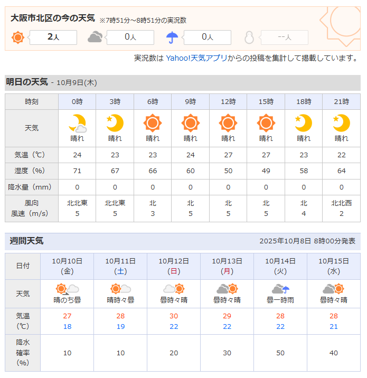Viewport: 367px width, 378px height.
Task: Open the Yahoo!天気アプリ link
Action: 196,58
